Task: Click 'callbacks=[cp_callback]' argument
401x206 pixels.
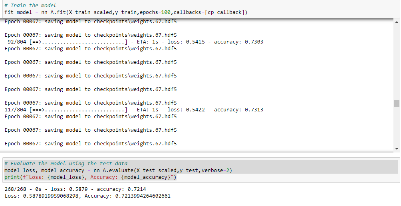Action: click(209, 12)
